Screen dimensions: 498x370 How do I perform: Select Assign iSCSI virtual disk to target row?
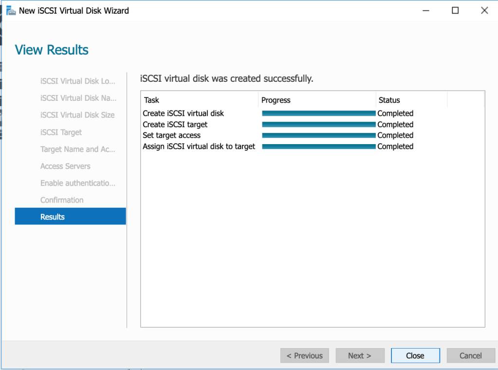[x=199, y=147]
